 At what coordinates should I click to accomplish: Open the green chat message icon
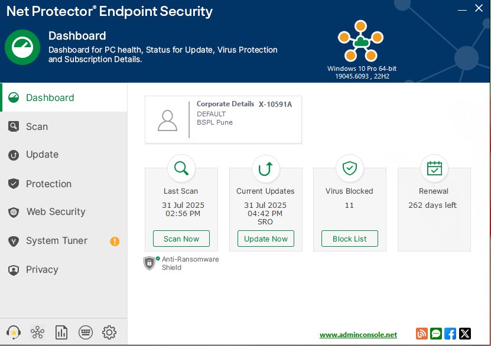pyautogui.click(x=436, y=334)
